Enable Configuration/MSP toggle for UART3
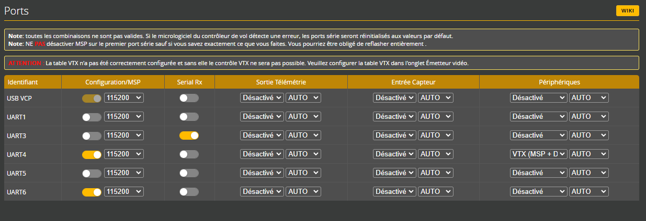Viewport: 646px width, 221px height. [92, 136]
